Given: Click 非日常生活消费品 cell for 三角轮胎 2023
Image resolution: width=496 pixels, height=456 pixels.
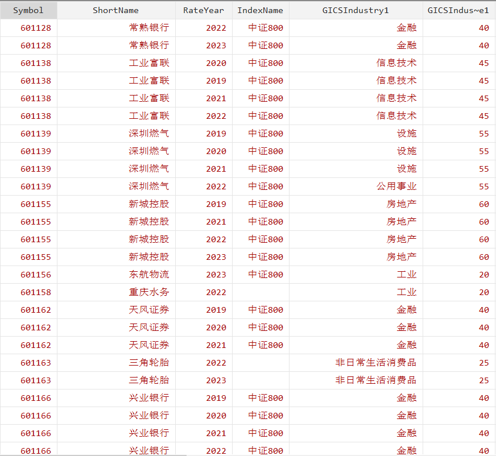Looking at the screenshot, I should (x=356, y=380).
